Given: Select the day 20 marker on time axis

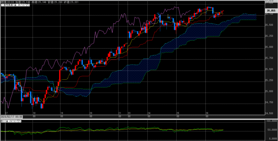Looking at the screenshot, I should [91, 114].
